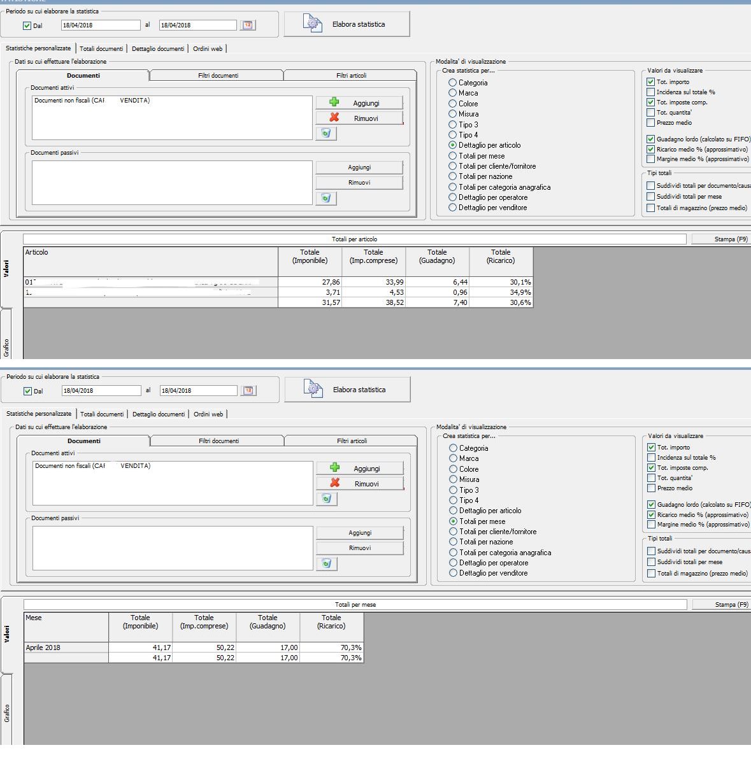Image resolution: width=751 pixels, height=764 pixels.
Task: Check Suddividi totali per mese, Totali per articolo view
Action: [x=650, y=197]
